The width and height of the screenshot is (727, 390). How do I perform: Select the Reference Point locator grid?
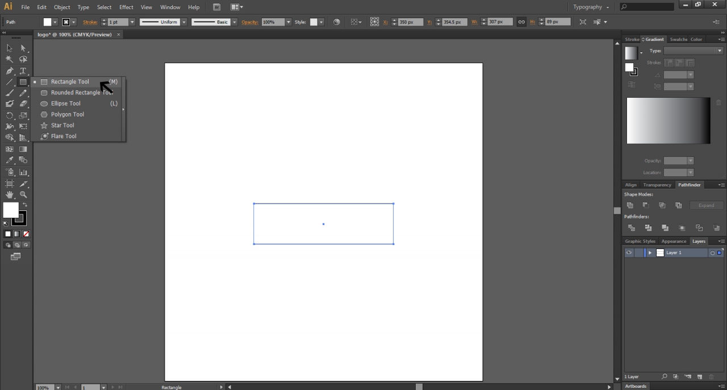point(374,22)
